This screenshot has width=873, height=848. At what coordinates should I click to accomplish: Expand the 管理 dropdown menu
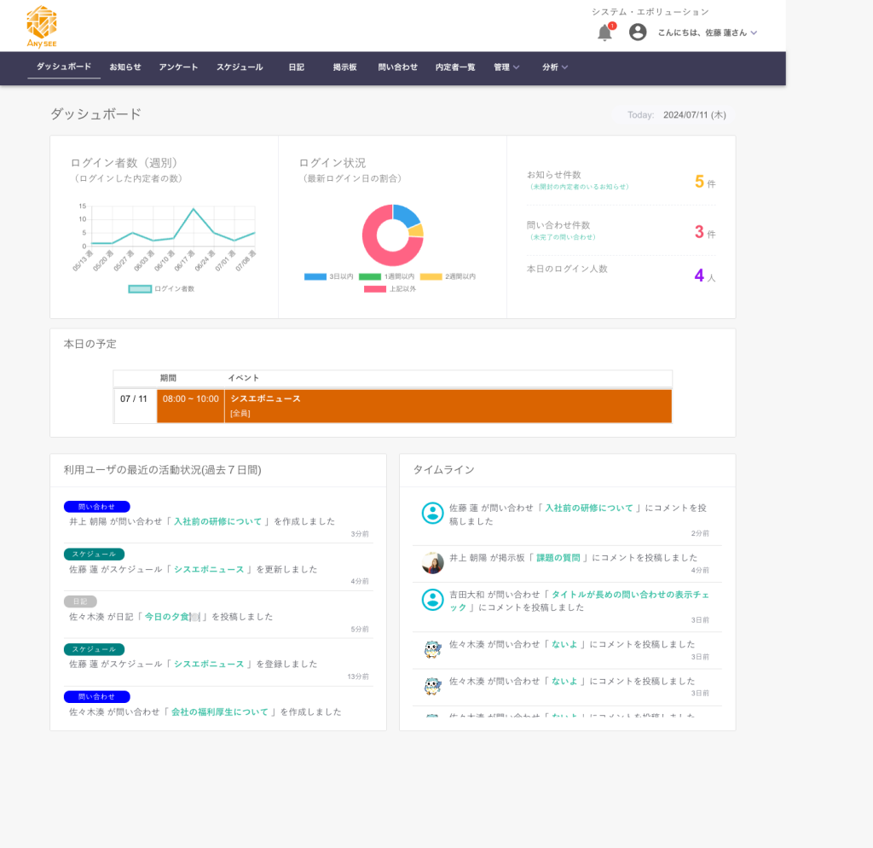coord(506,67)
